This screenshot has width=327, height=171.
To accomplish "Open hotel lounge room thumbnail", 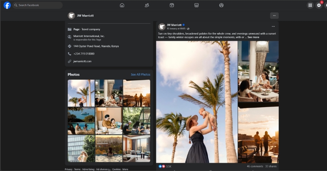I will [x=137, y=148].
